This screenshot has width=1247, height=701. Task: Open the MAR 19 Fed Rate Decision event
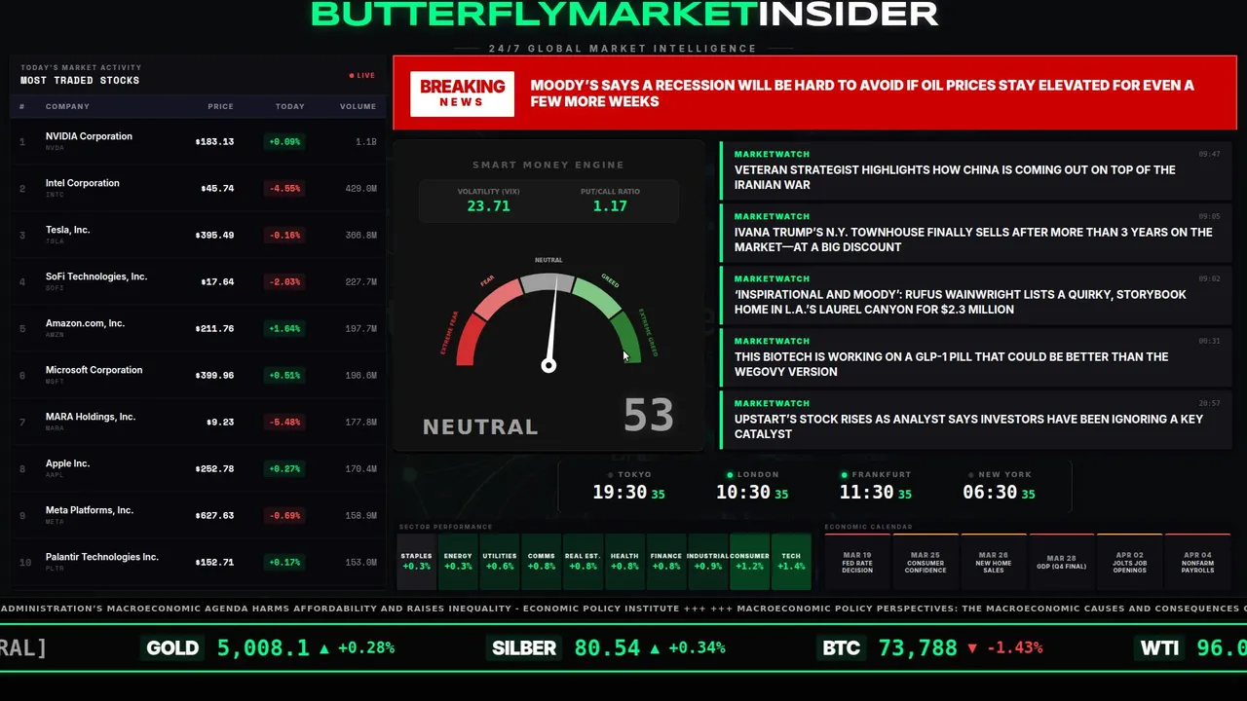857,562
